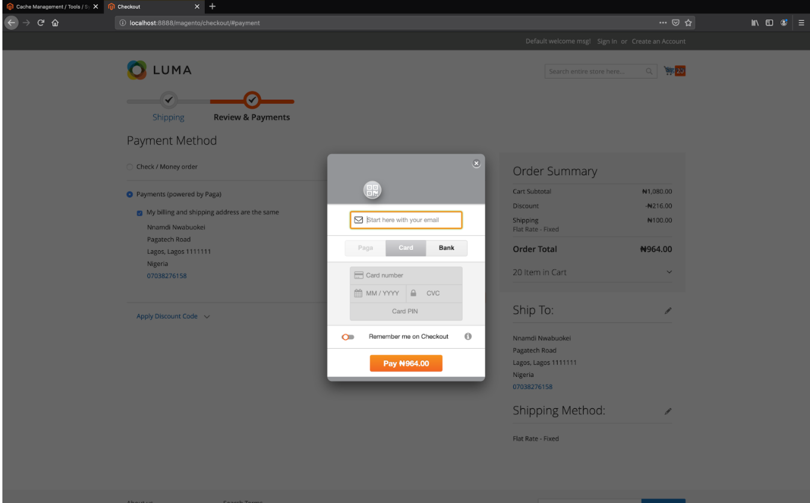Open the browser hamburger menu
This screenshot has height=503, width=810.
point(802,23)
